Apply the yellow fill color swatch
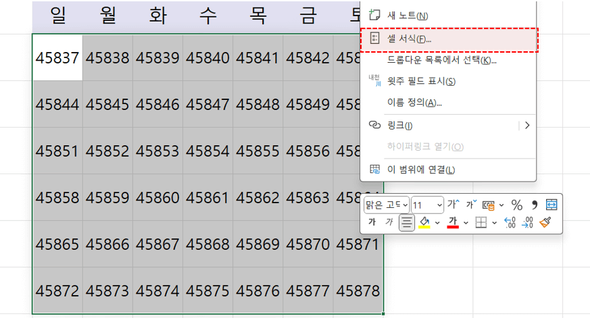 click(425, 222)
